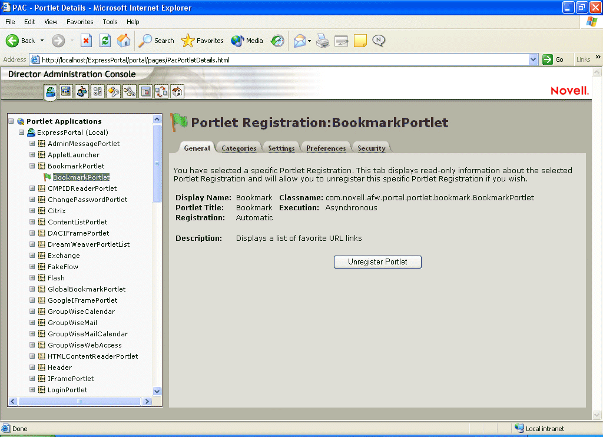Click the Refresh icon in the browser toolbar

(x=105, y=41)
